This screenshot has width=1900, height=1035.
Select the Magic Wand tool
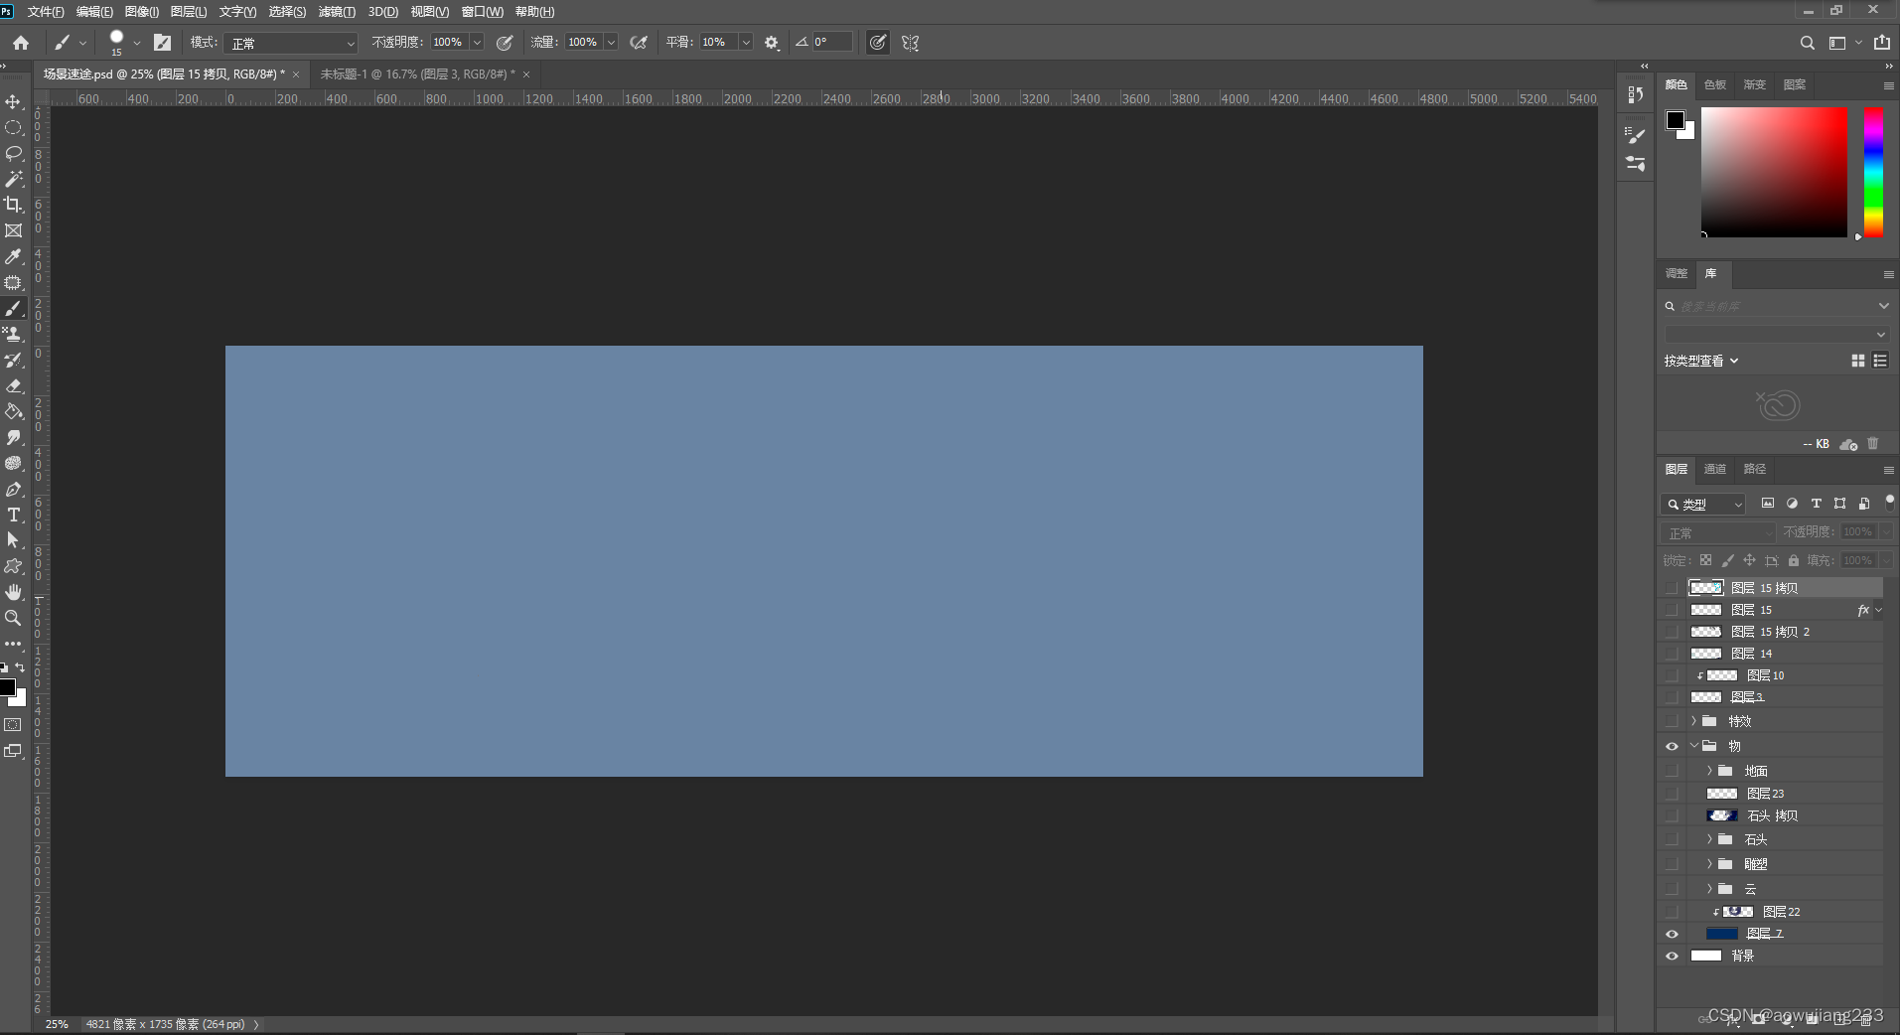click(13, 179)
